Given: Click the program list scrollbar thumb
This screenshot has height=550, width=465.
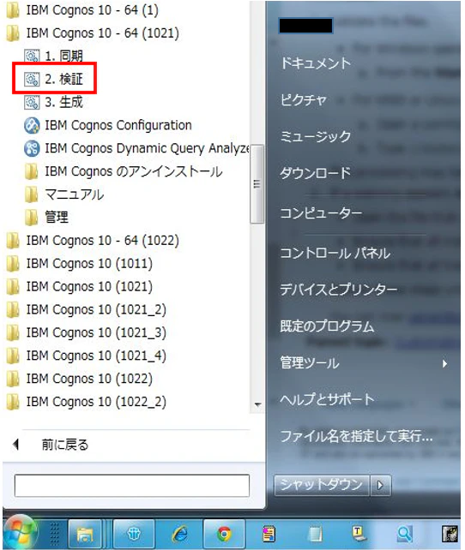Looking at the screenshot, I should 257,184.
